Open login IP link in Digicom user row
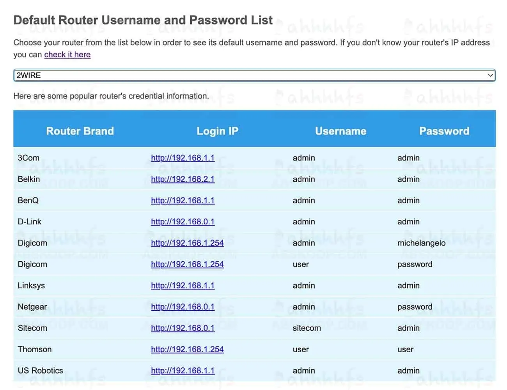The height and width of the screenshot is (390, 507). pos(187,264)
